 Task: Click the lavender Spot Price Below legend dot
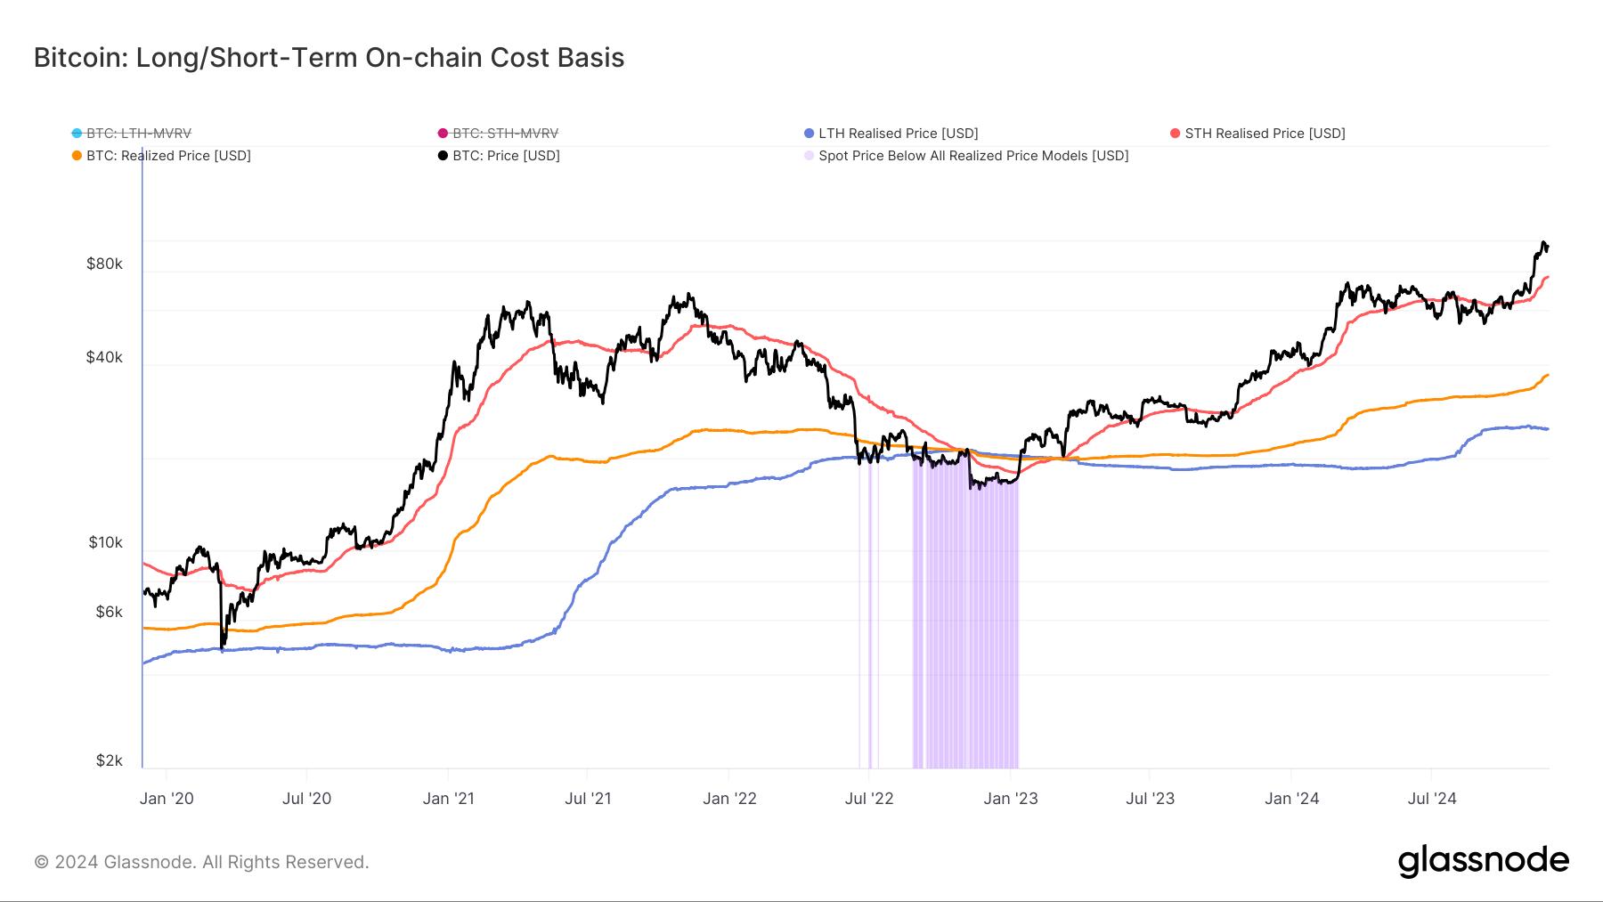(809, 156)
